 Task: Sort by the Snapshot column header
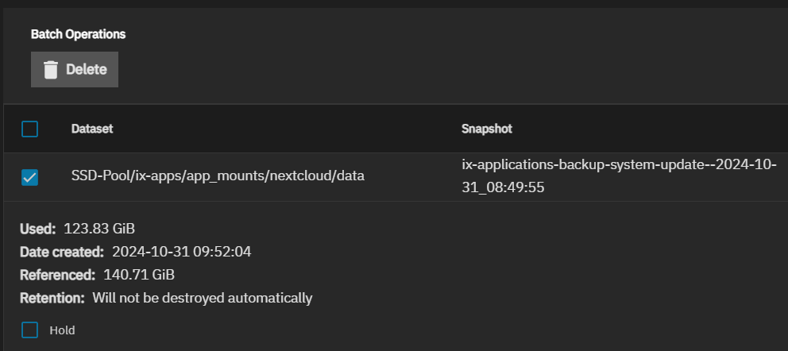pyautogui.click(x=486, y=129)
